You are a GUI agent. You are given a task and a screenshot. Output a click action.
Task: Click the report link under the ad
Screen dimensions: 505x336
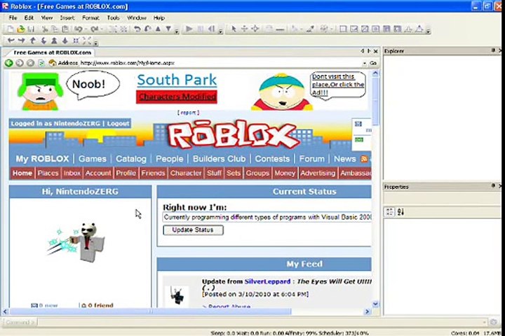point(188,113)
